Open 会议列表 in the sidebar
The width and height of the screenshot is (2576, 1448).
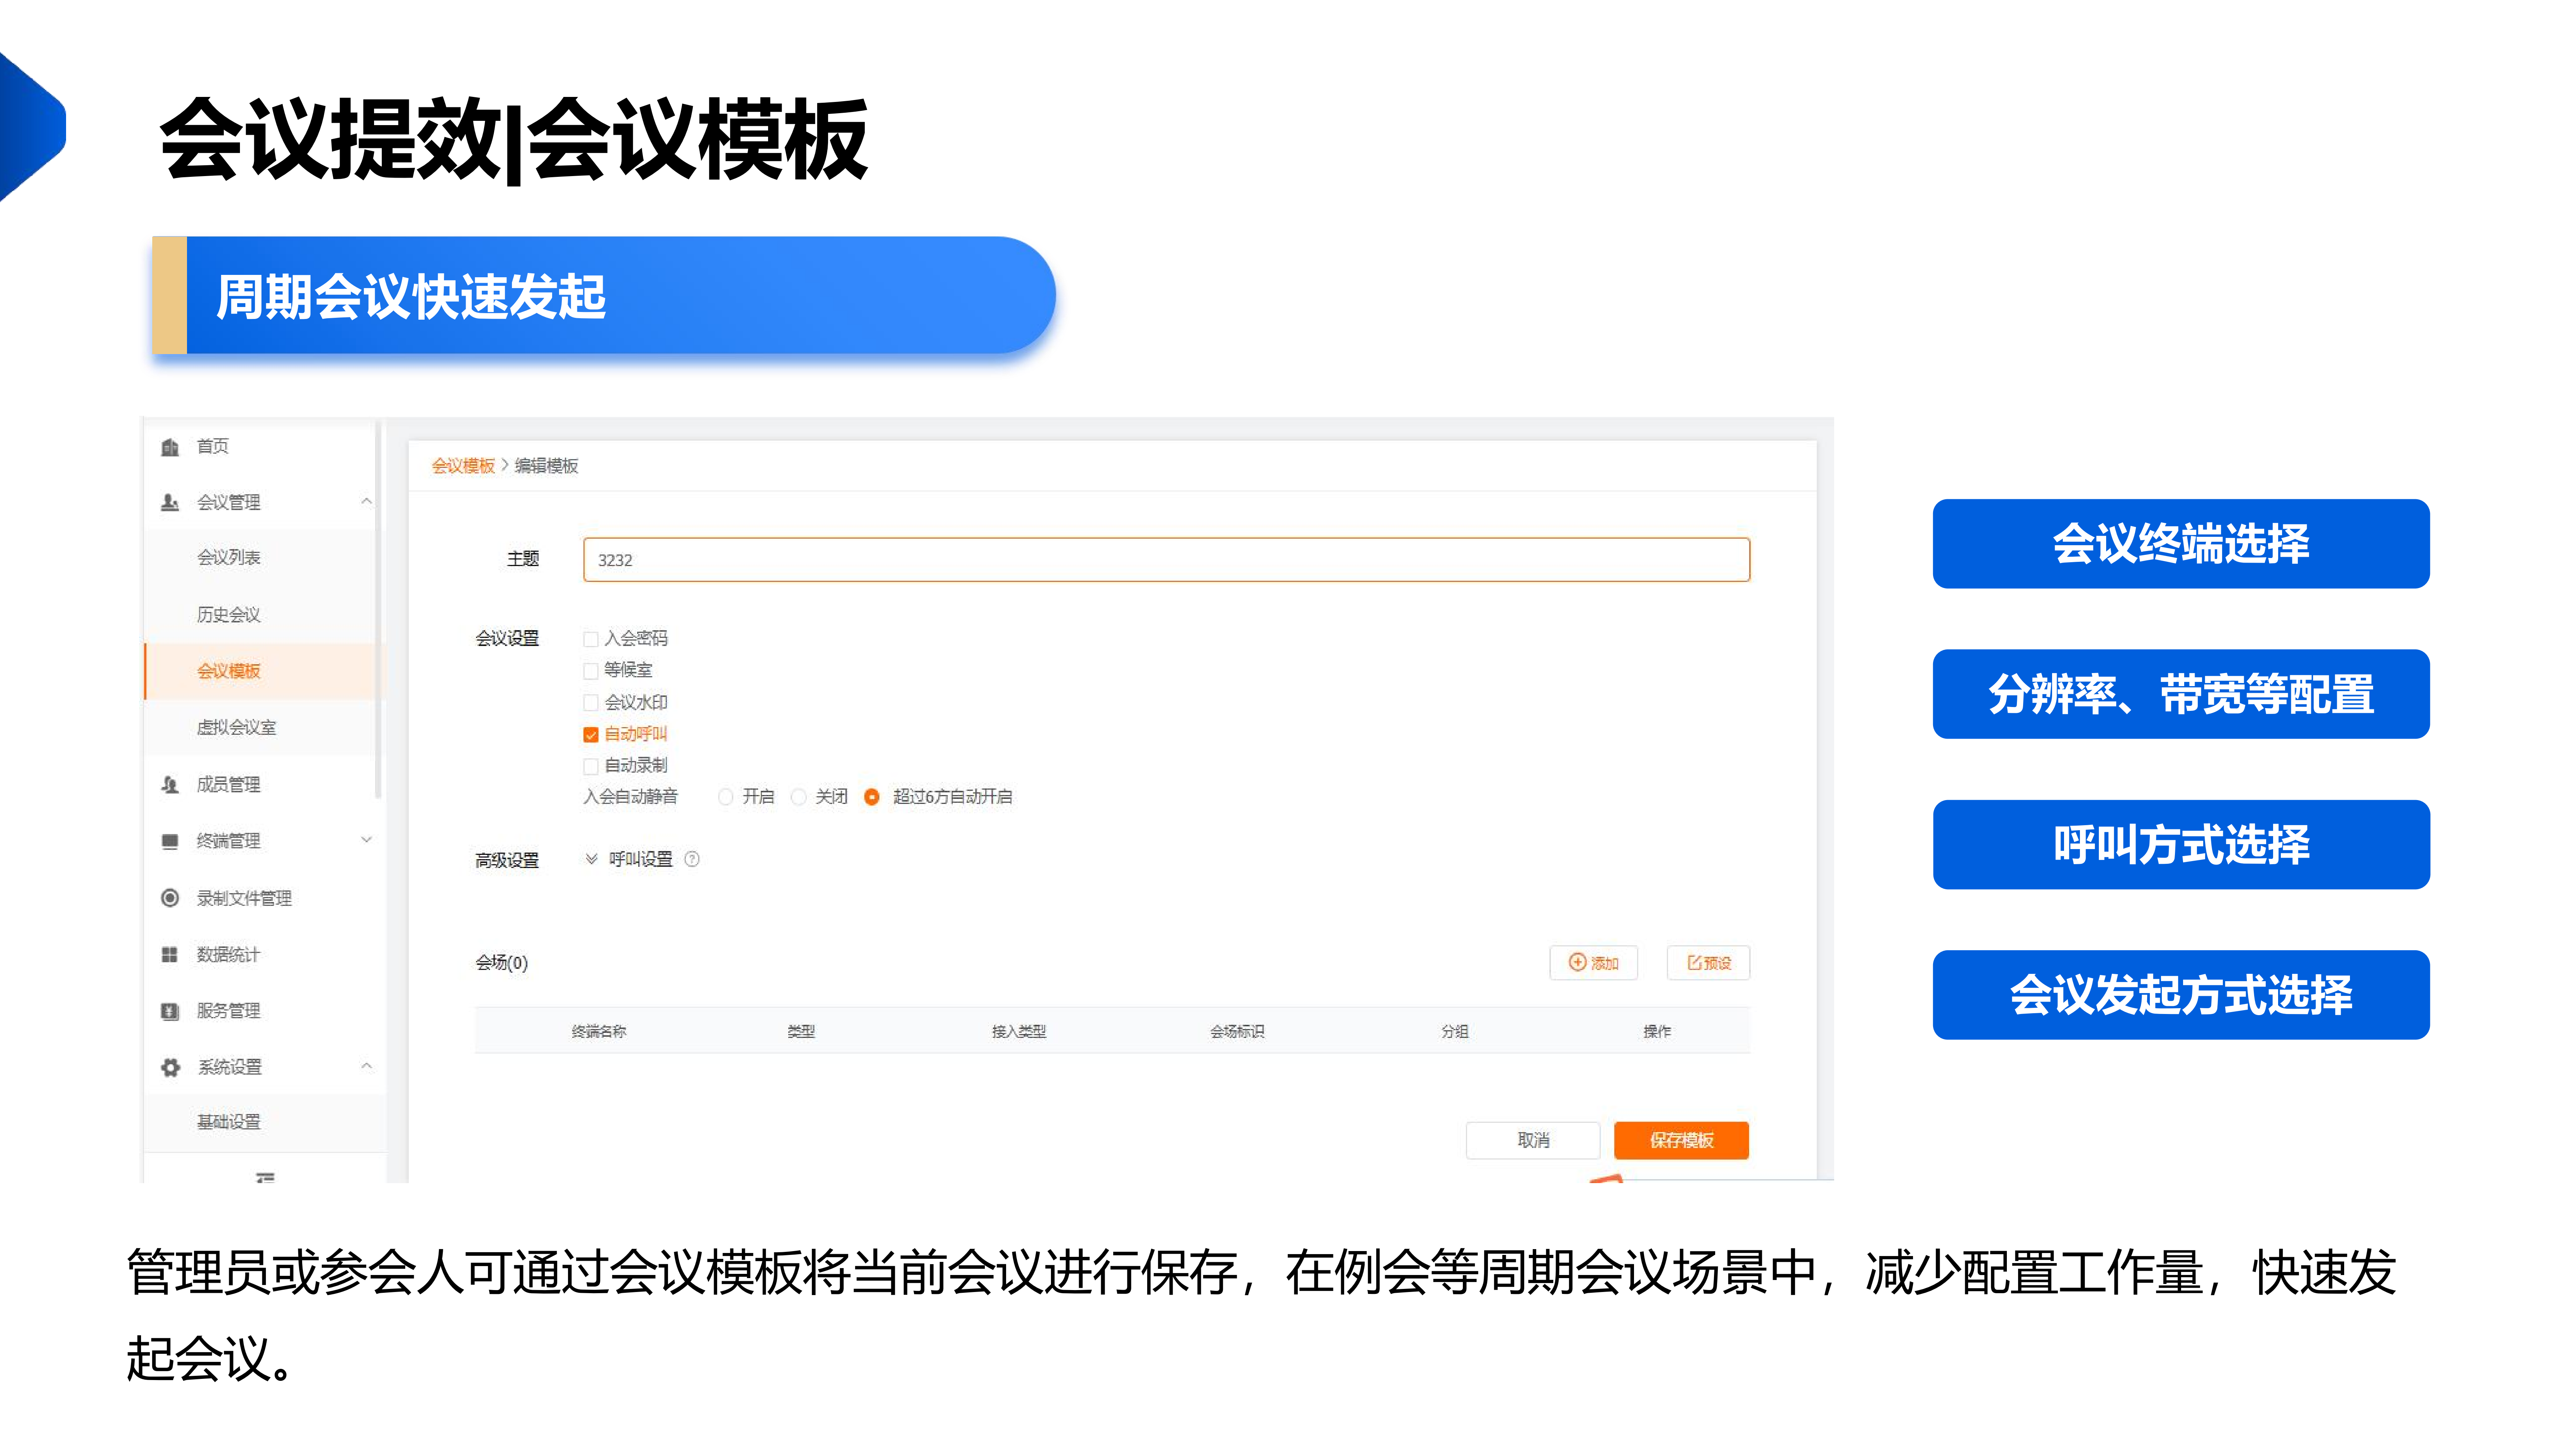pyautogui.click(x=229, y=557)
